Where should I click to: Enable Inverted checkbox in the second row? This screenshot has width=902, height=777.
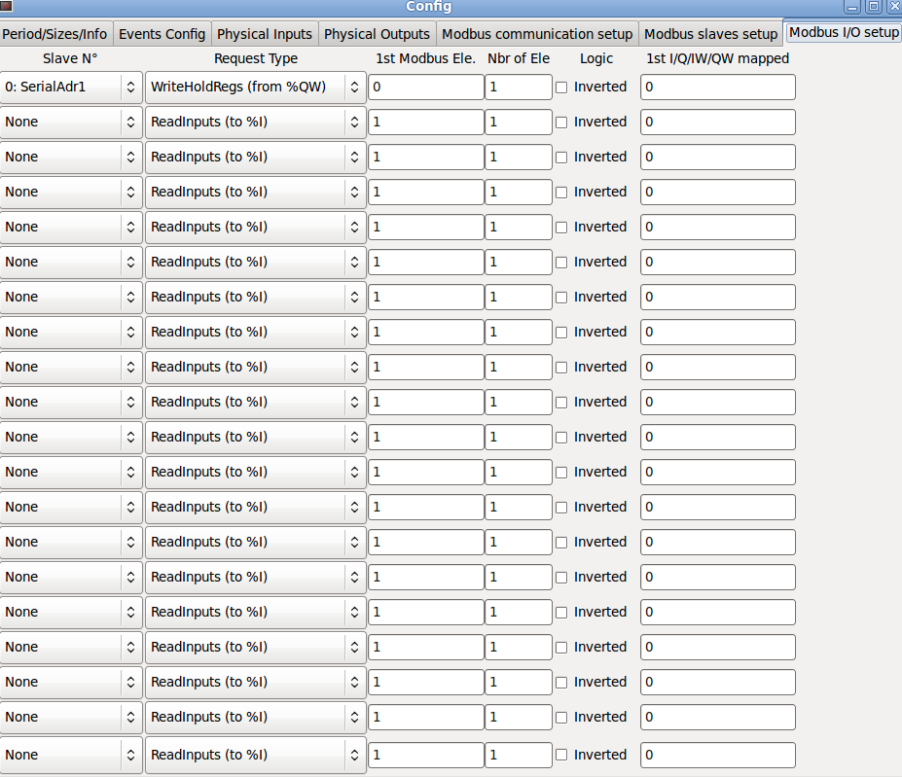561,123
